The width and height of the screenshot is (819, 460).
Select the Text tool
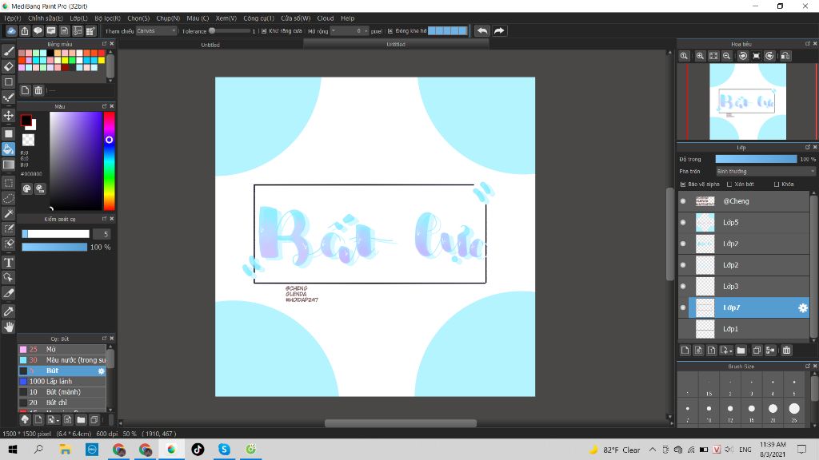8,262
